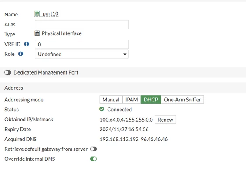Open the Role dropdown showing Undefined
This screenshot has height=169, width=246.
(x=82, y=54)
